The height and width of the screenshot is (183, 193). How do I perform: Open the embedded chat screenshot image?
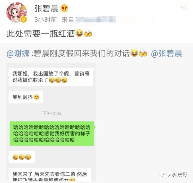(x=51, y=122)
